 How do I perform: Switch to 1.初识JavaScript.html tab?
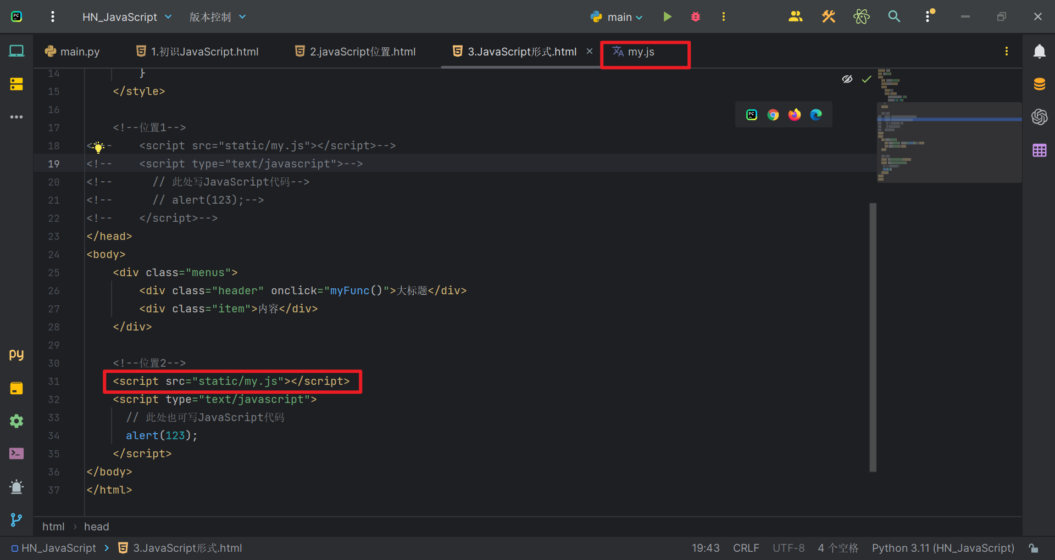point(197,52)
